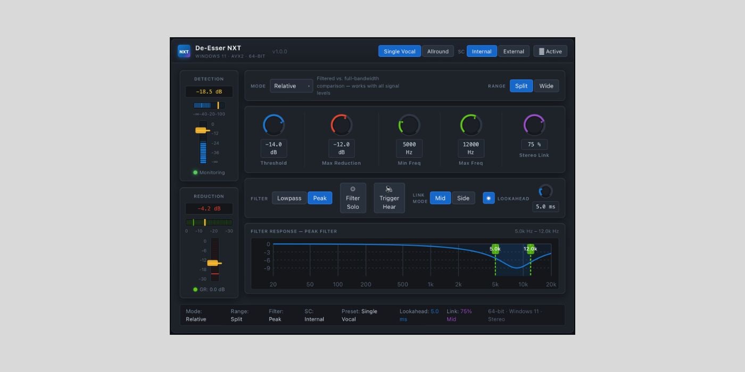Click the Max Reduction knob
745x372 pixels.
[x=341, y=125]
